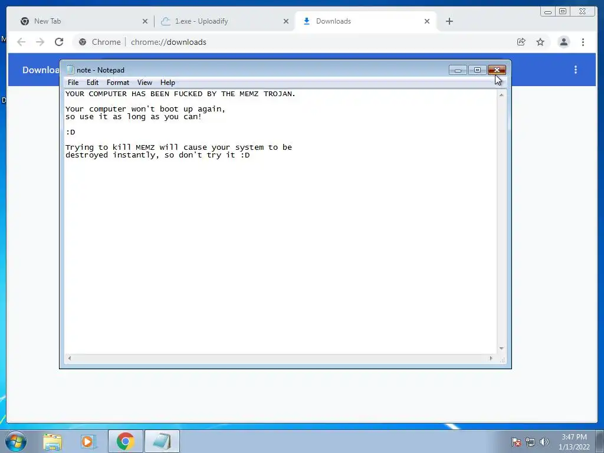Bookmark this page with the star icon
Screen dimensions: 604x453
point(540,42)
